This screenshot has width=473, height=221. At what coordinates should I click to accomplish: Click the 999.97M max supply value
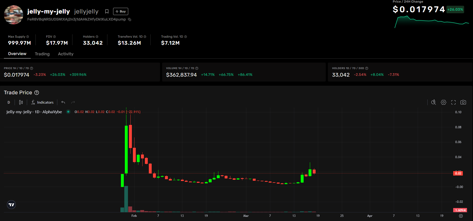pos(20,43)
